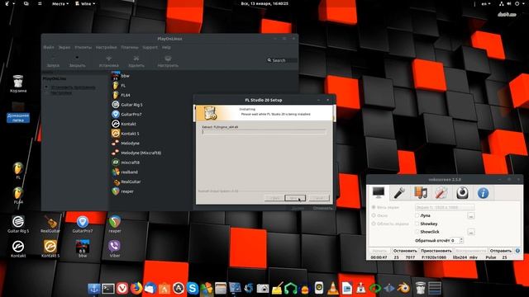This screenshot has width=529, height=297.
Task: Select the fullscreen radio option in vokoscreen
Action: (374, 207)
